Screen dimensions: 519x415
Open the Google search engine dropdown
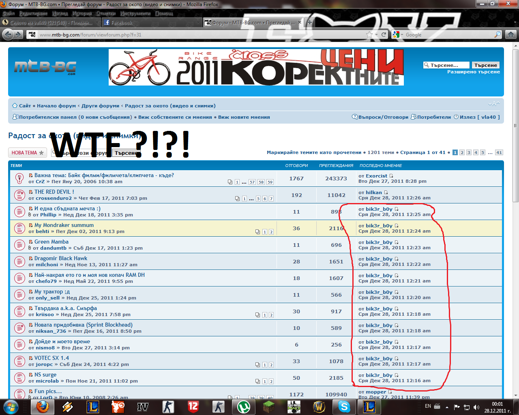[x=398, y=35]
